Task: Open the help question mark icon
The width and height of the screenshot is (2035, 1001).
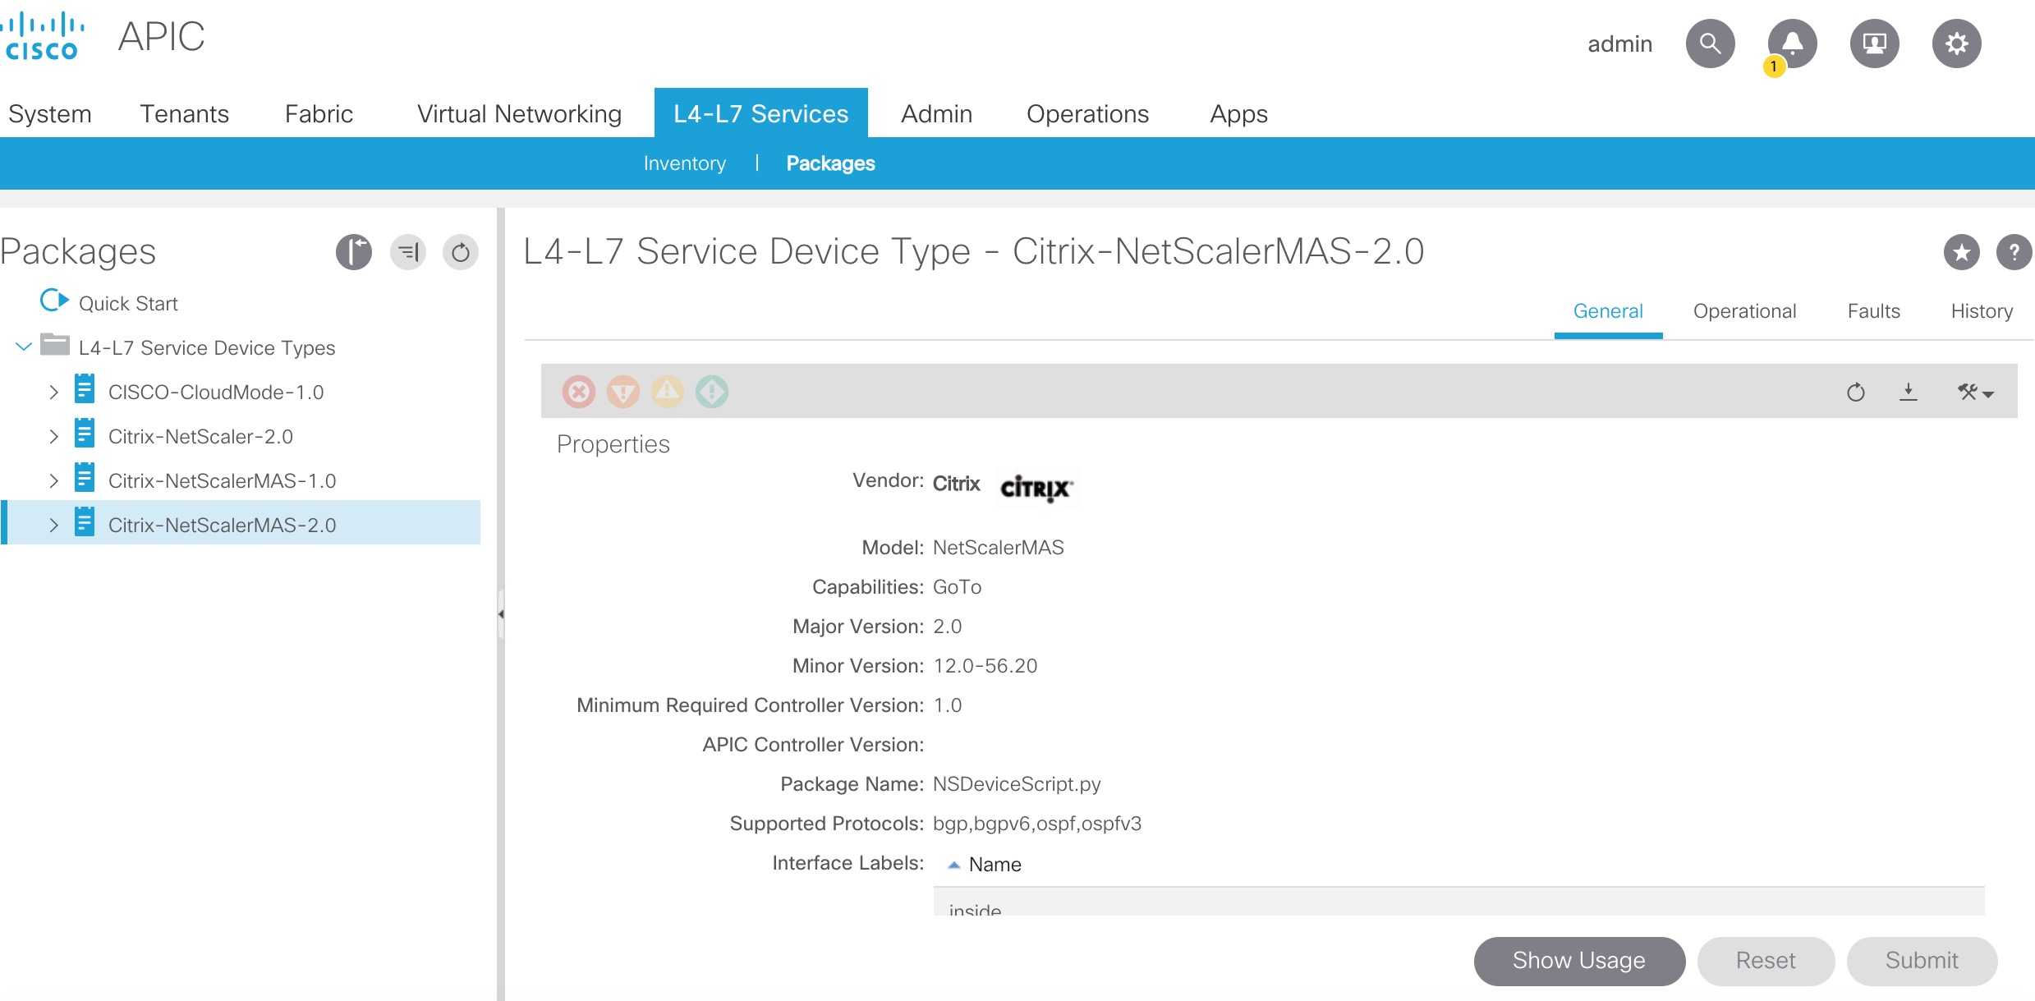Action: click(2014, 252)
